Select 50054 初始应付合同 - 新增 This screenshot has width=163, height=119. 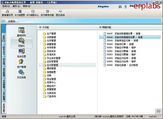[120, 58]
